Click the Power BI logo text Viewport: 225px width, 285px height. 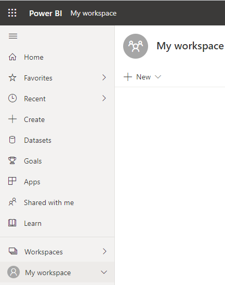pos(46,13)
